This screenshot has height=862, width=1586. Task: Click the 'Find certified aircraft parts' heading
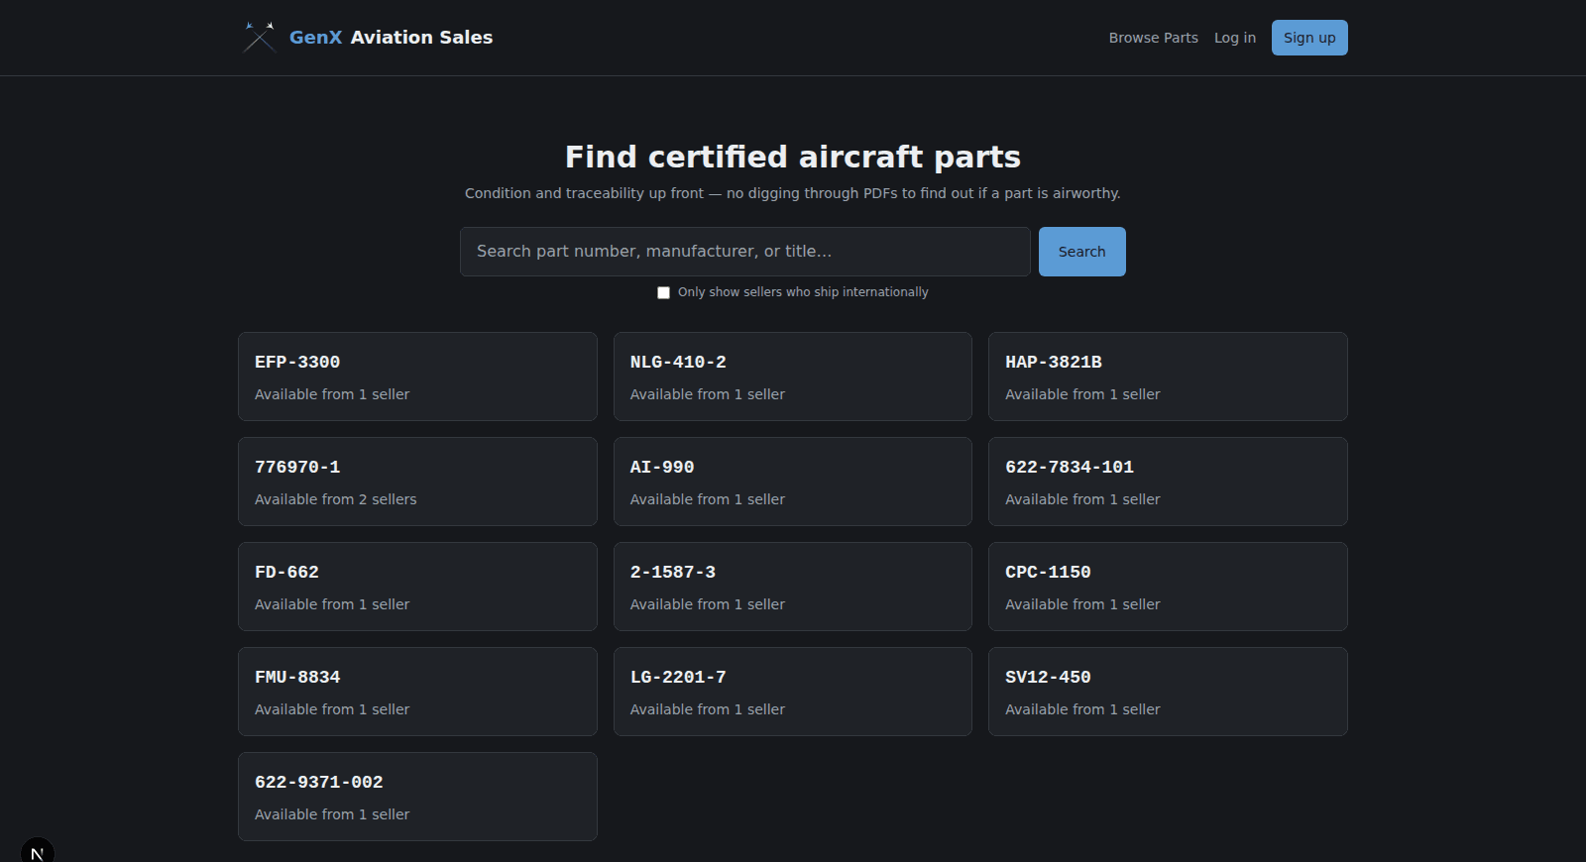click(x=793, y=157)
